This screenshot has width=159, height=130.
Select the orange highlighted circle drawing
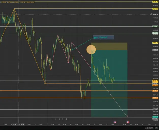tap(91, 49)
